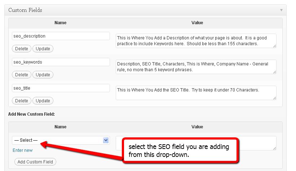The image size is (296, 171).
Task: Focus the seo_keywords name input
Action: click(61, 62)
